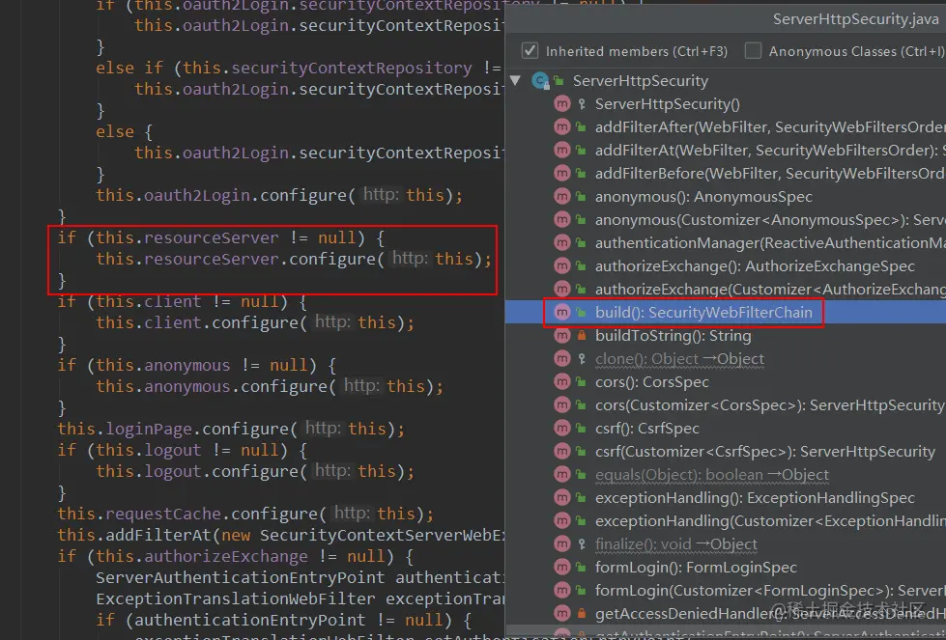
Task: Click method icon beside authenticationManager
Action: pyautogui.click(x=562, y=243)
